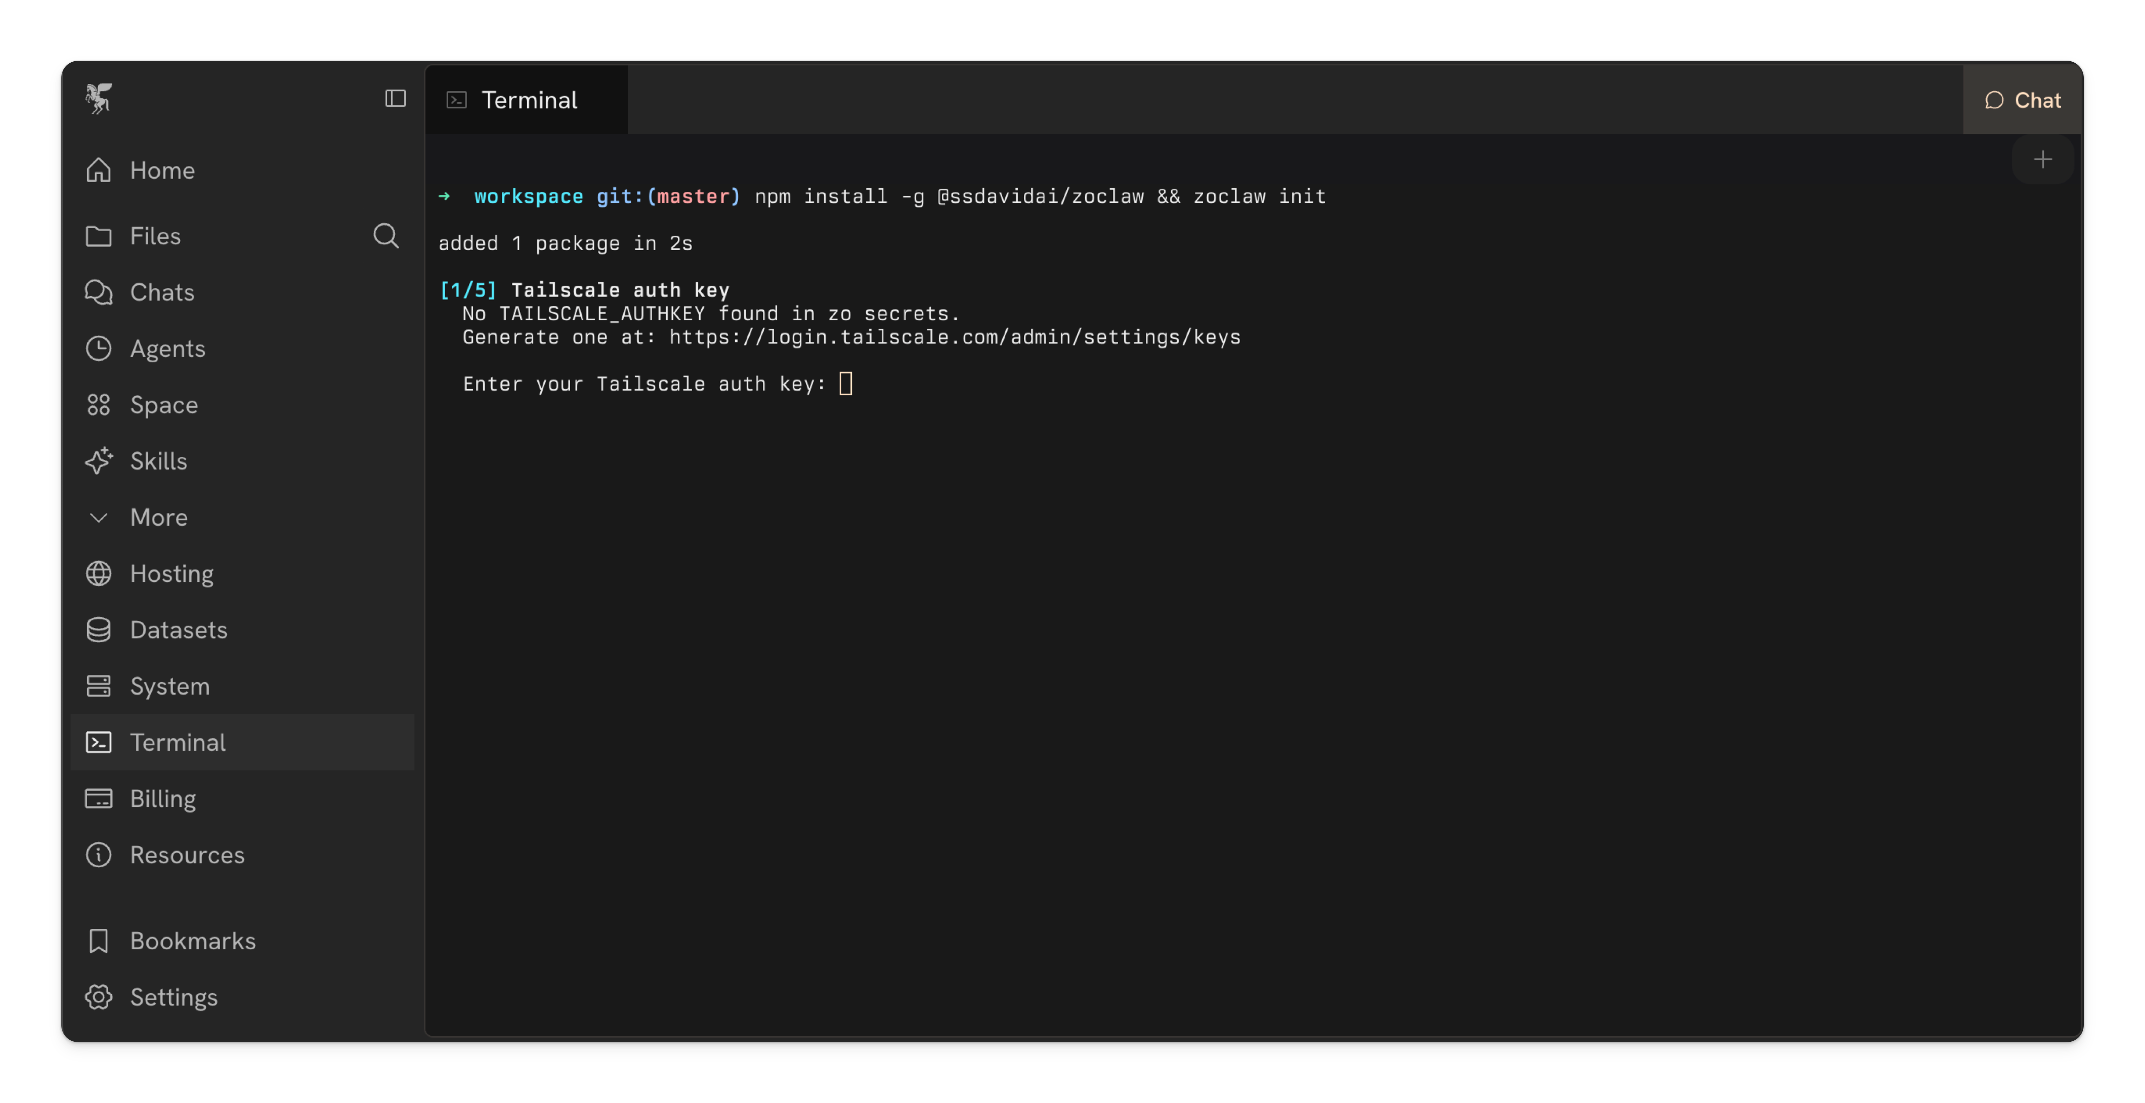Open the Chat panel button
The image size is (2145, 1103).
pos(2023,100)
